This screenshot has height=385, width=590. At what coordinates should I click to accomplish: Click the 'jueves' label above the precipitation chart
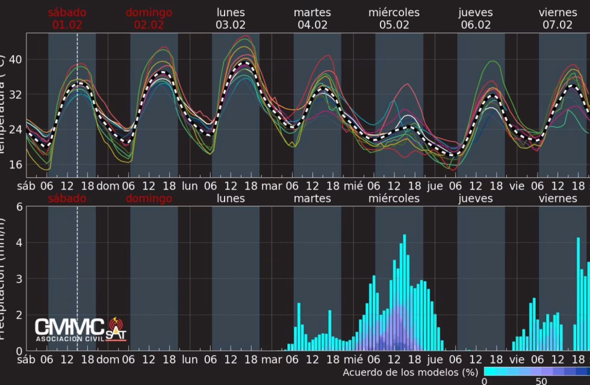(474, 198)
